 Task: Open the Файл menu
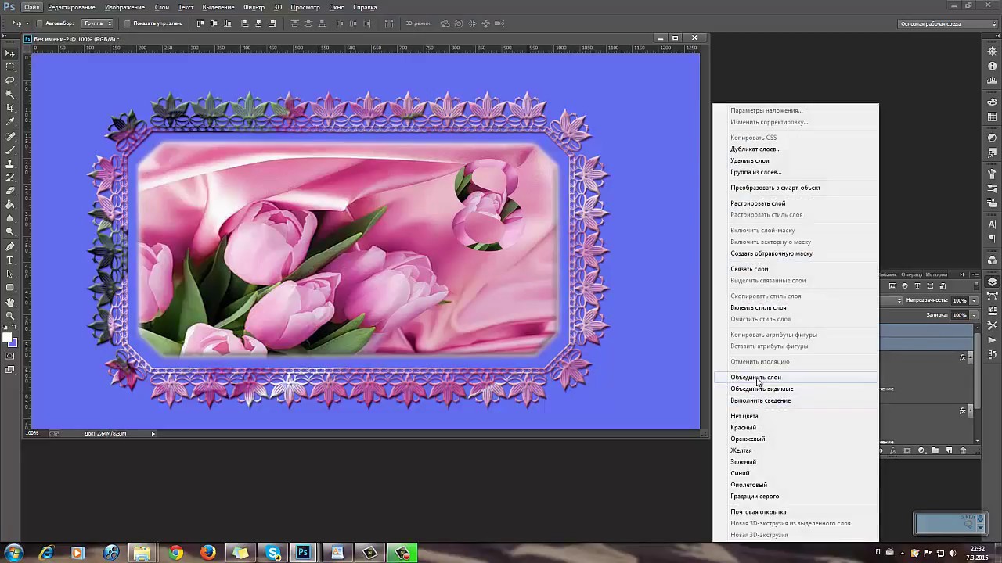(x=31, y=7)
